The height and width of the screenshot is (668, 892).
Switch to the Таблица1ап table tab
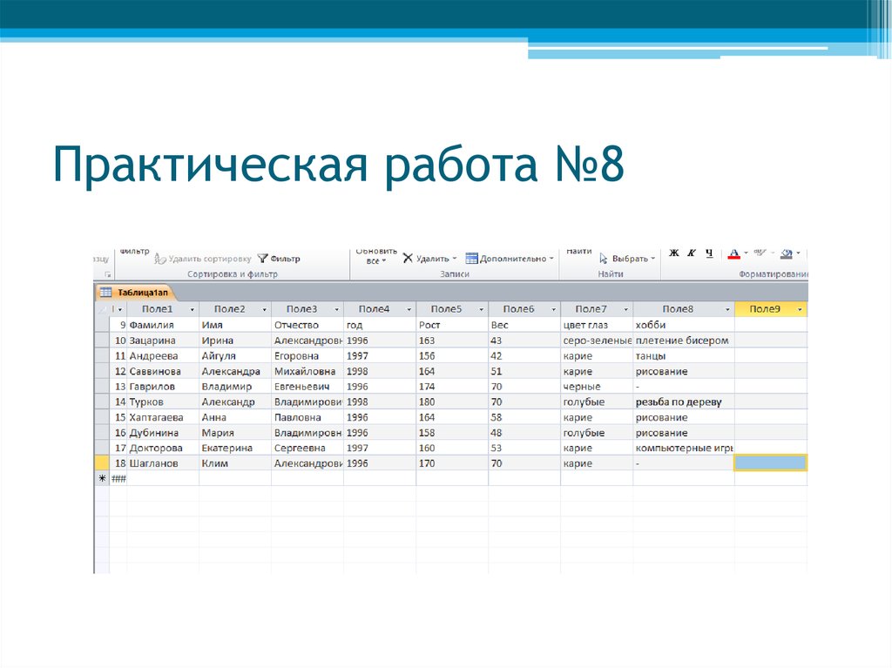(141, 293)
